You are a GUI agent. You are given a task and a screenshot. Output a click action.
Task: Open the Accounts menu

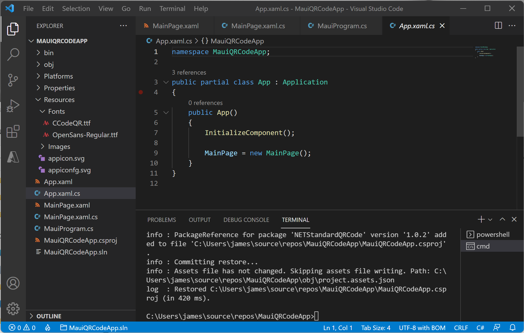[x=13, y=283]
